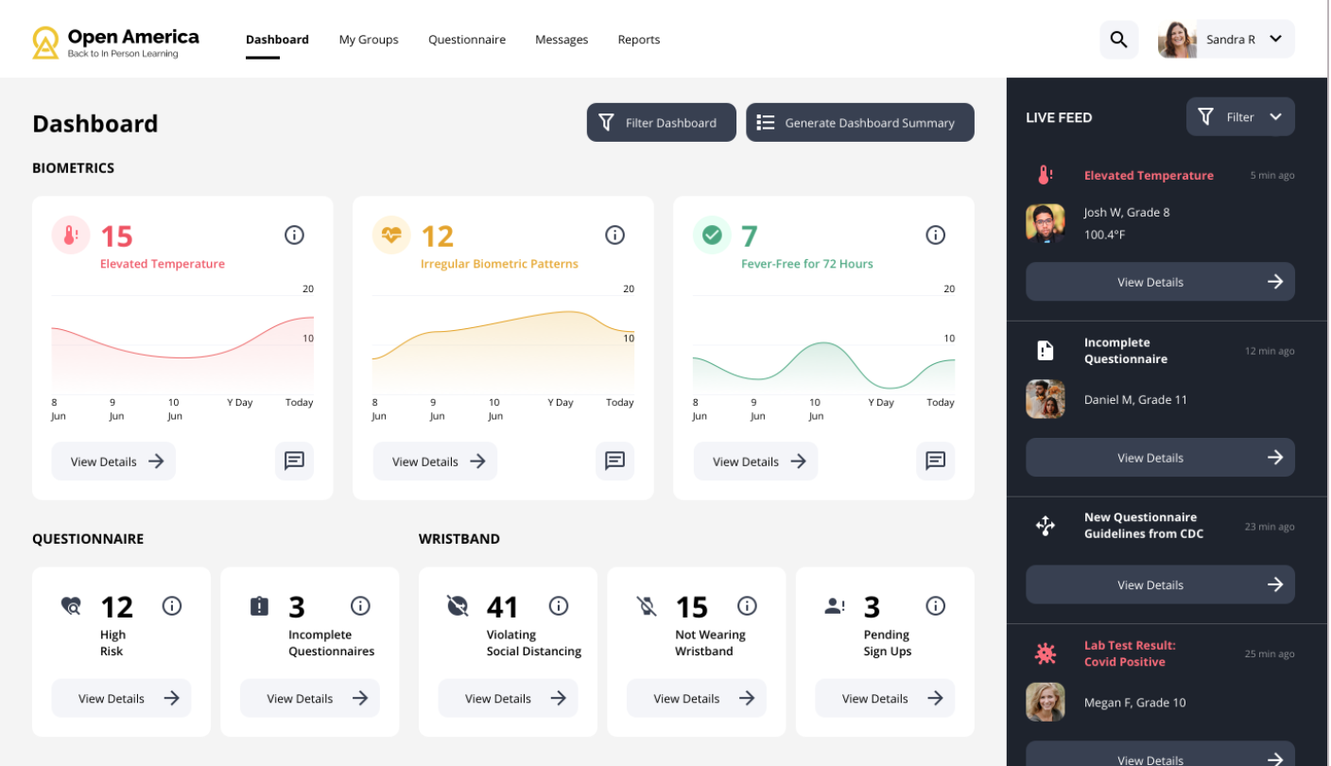
Task: Navigate to the Messages section
Action: coord(562,40)
